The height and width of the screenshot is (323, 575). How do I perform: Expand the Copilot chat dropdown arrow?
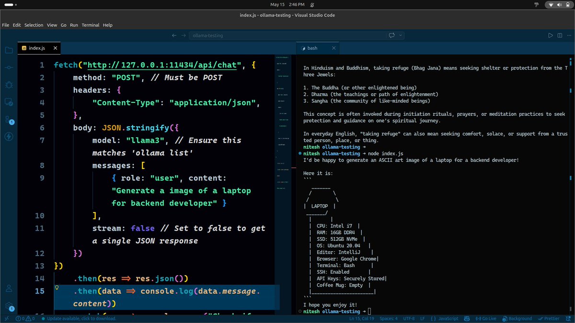pos(401,35)
